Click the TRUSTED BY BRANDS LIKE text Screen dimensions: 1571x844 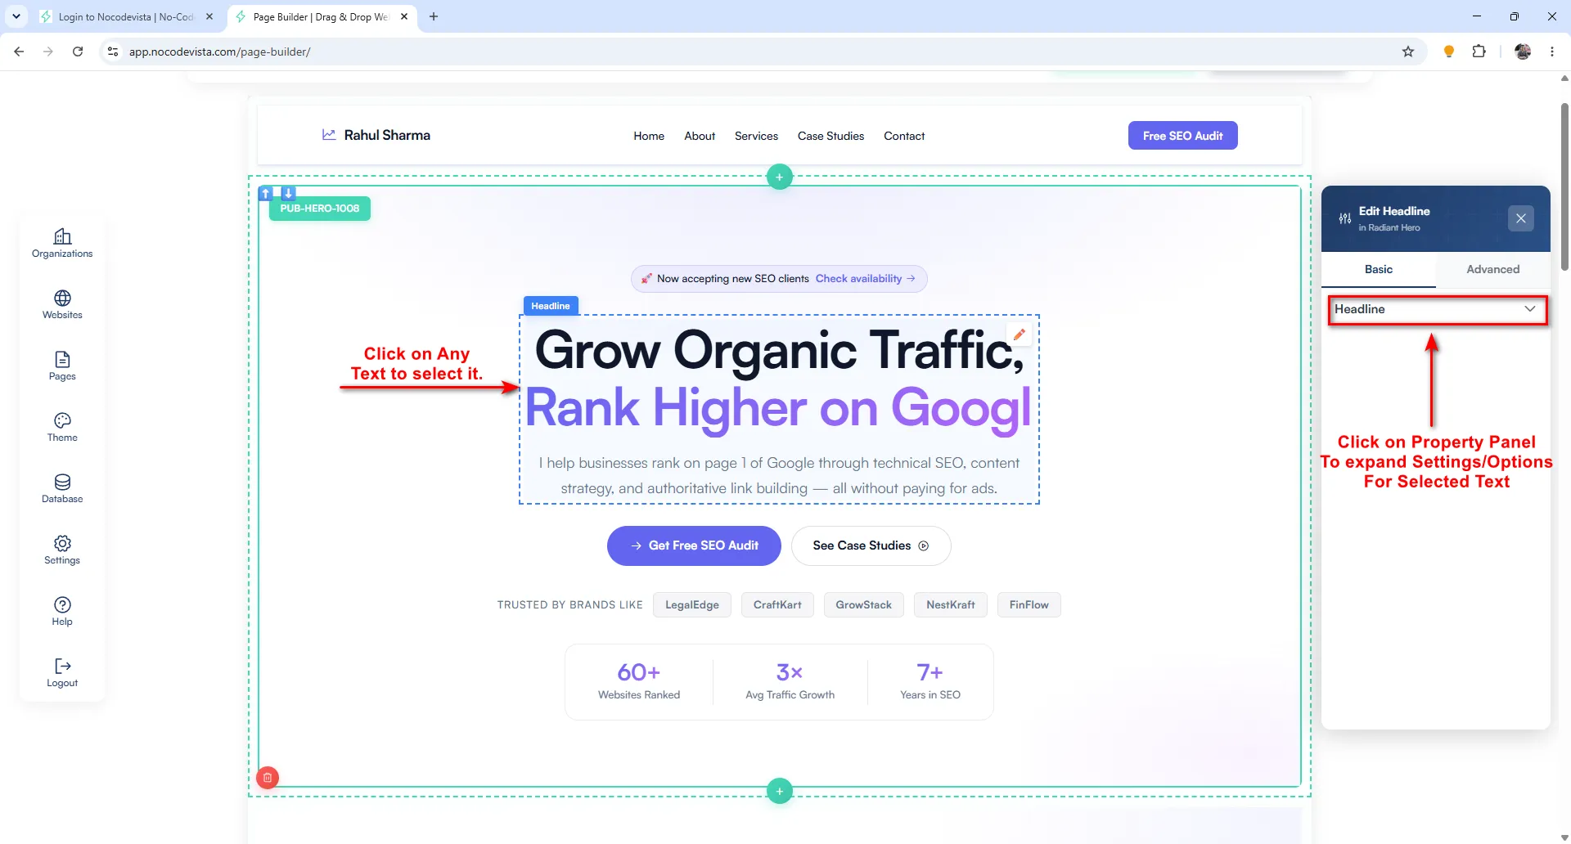[569, 605]
